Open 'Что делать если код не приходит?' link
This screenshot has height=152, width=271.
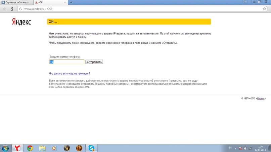(x=70, y=73)
